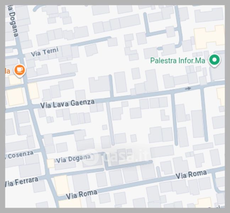The height and width of the screenshot is (213, 230).
Task: Click the small yellow block near Via Dogana label
Action: (51, 163)
